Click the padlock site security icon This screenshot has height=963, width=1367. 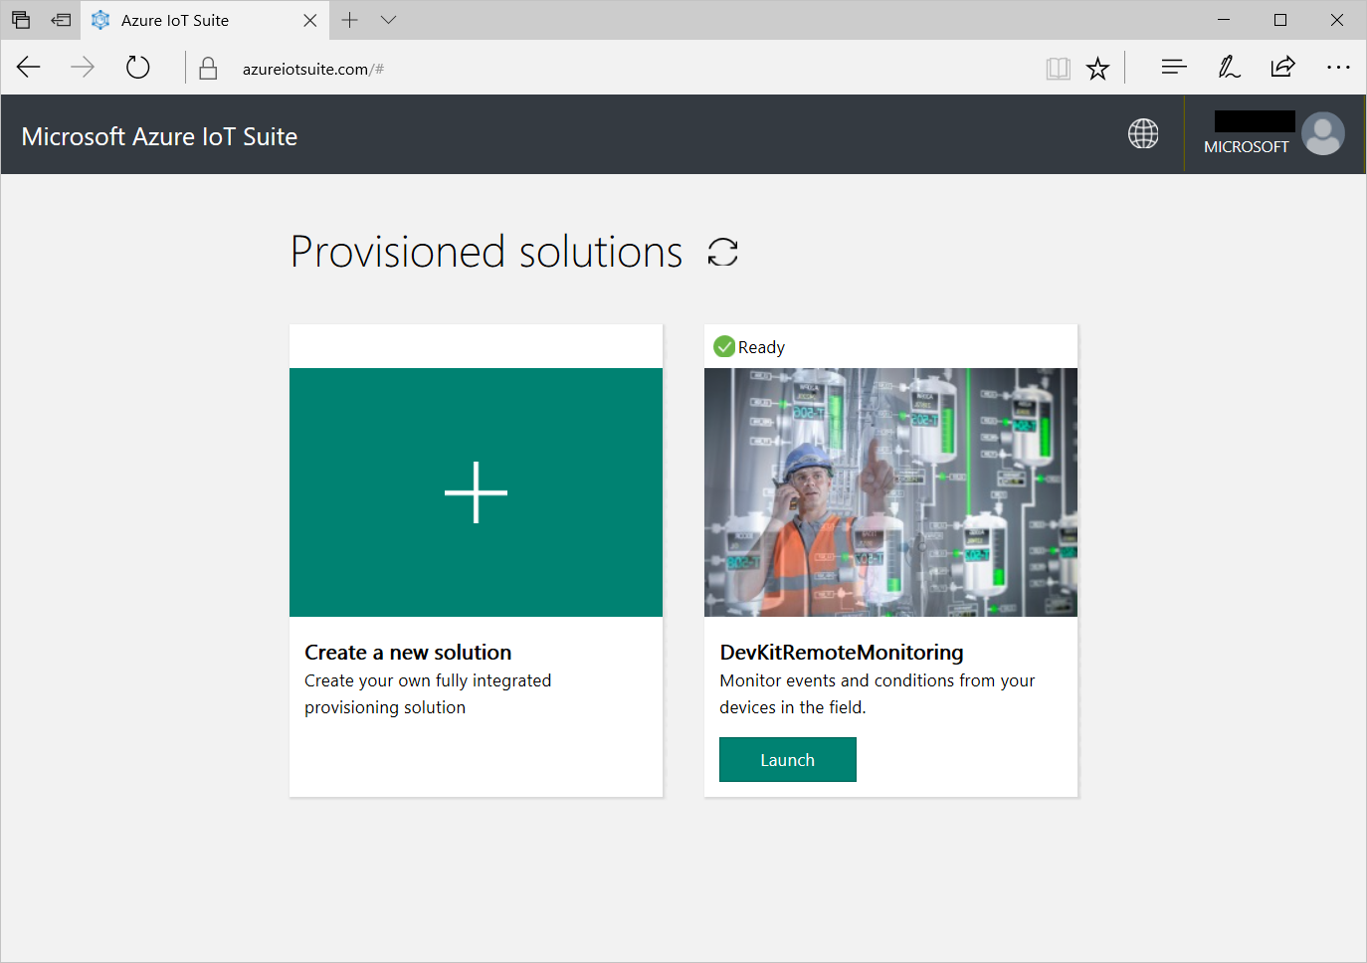pyautogui.click(x=208, y=69)
